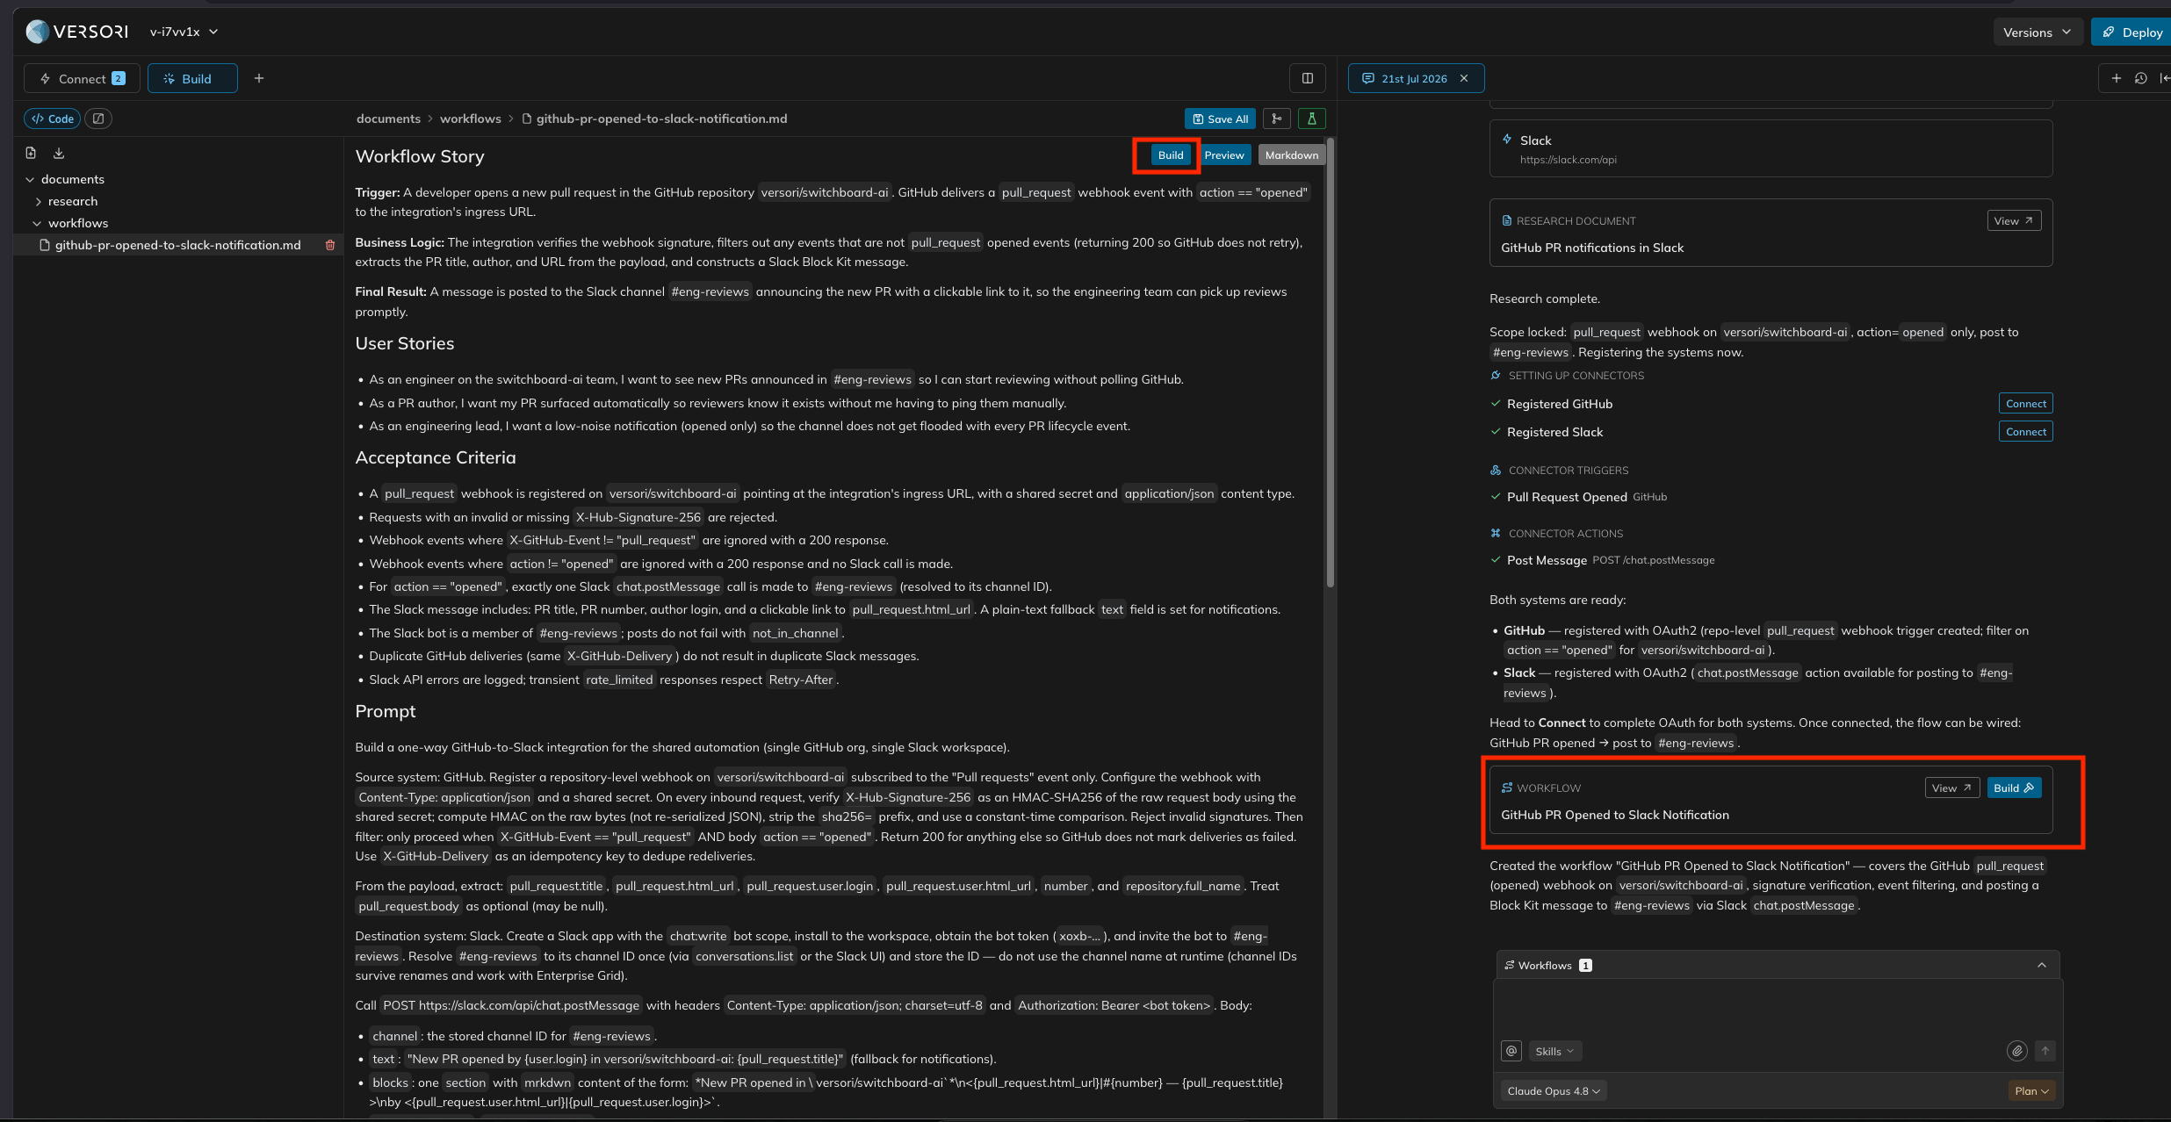Image resolution: width=2171 pixels, height=1122 pixels.
Task: Click the Connector Actions icon
Action: click(1496, 534)
